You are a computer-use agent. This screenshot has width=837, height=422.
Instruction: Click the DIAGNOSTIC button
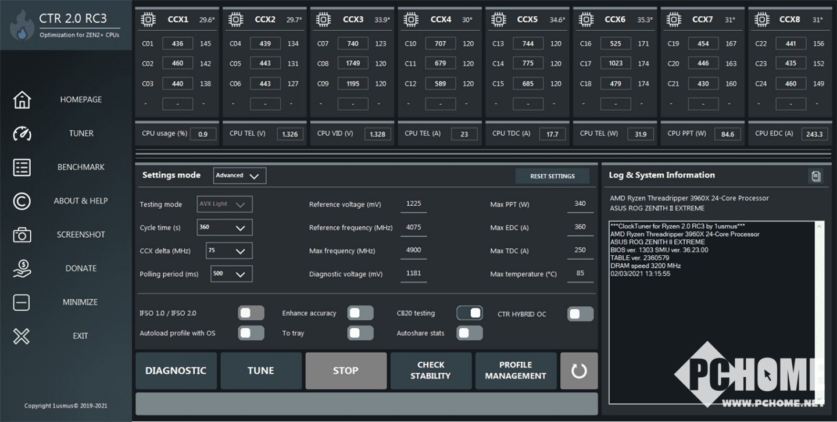176,370
